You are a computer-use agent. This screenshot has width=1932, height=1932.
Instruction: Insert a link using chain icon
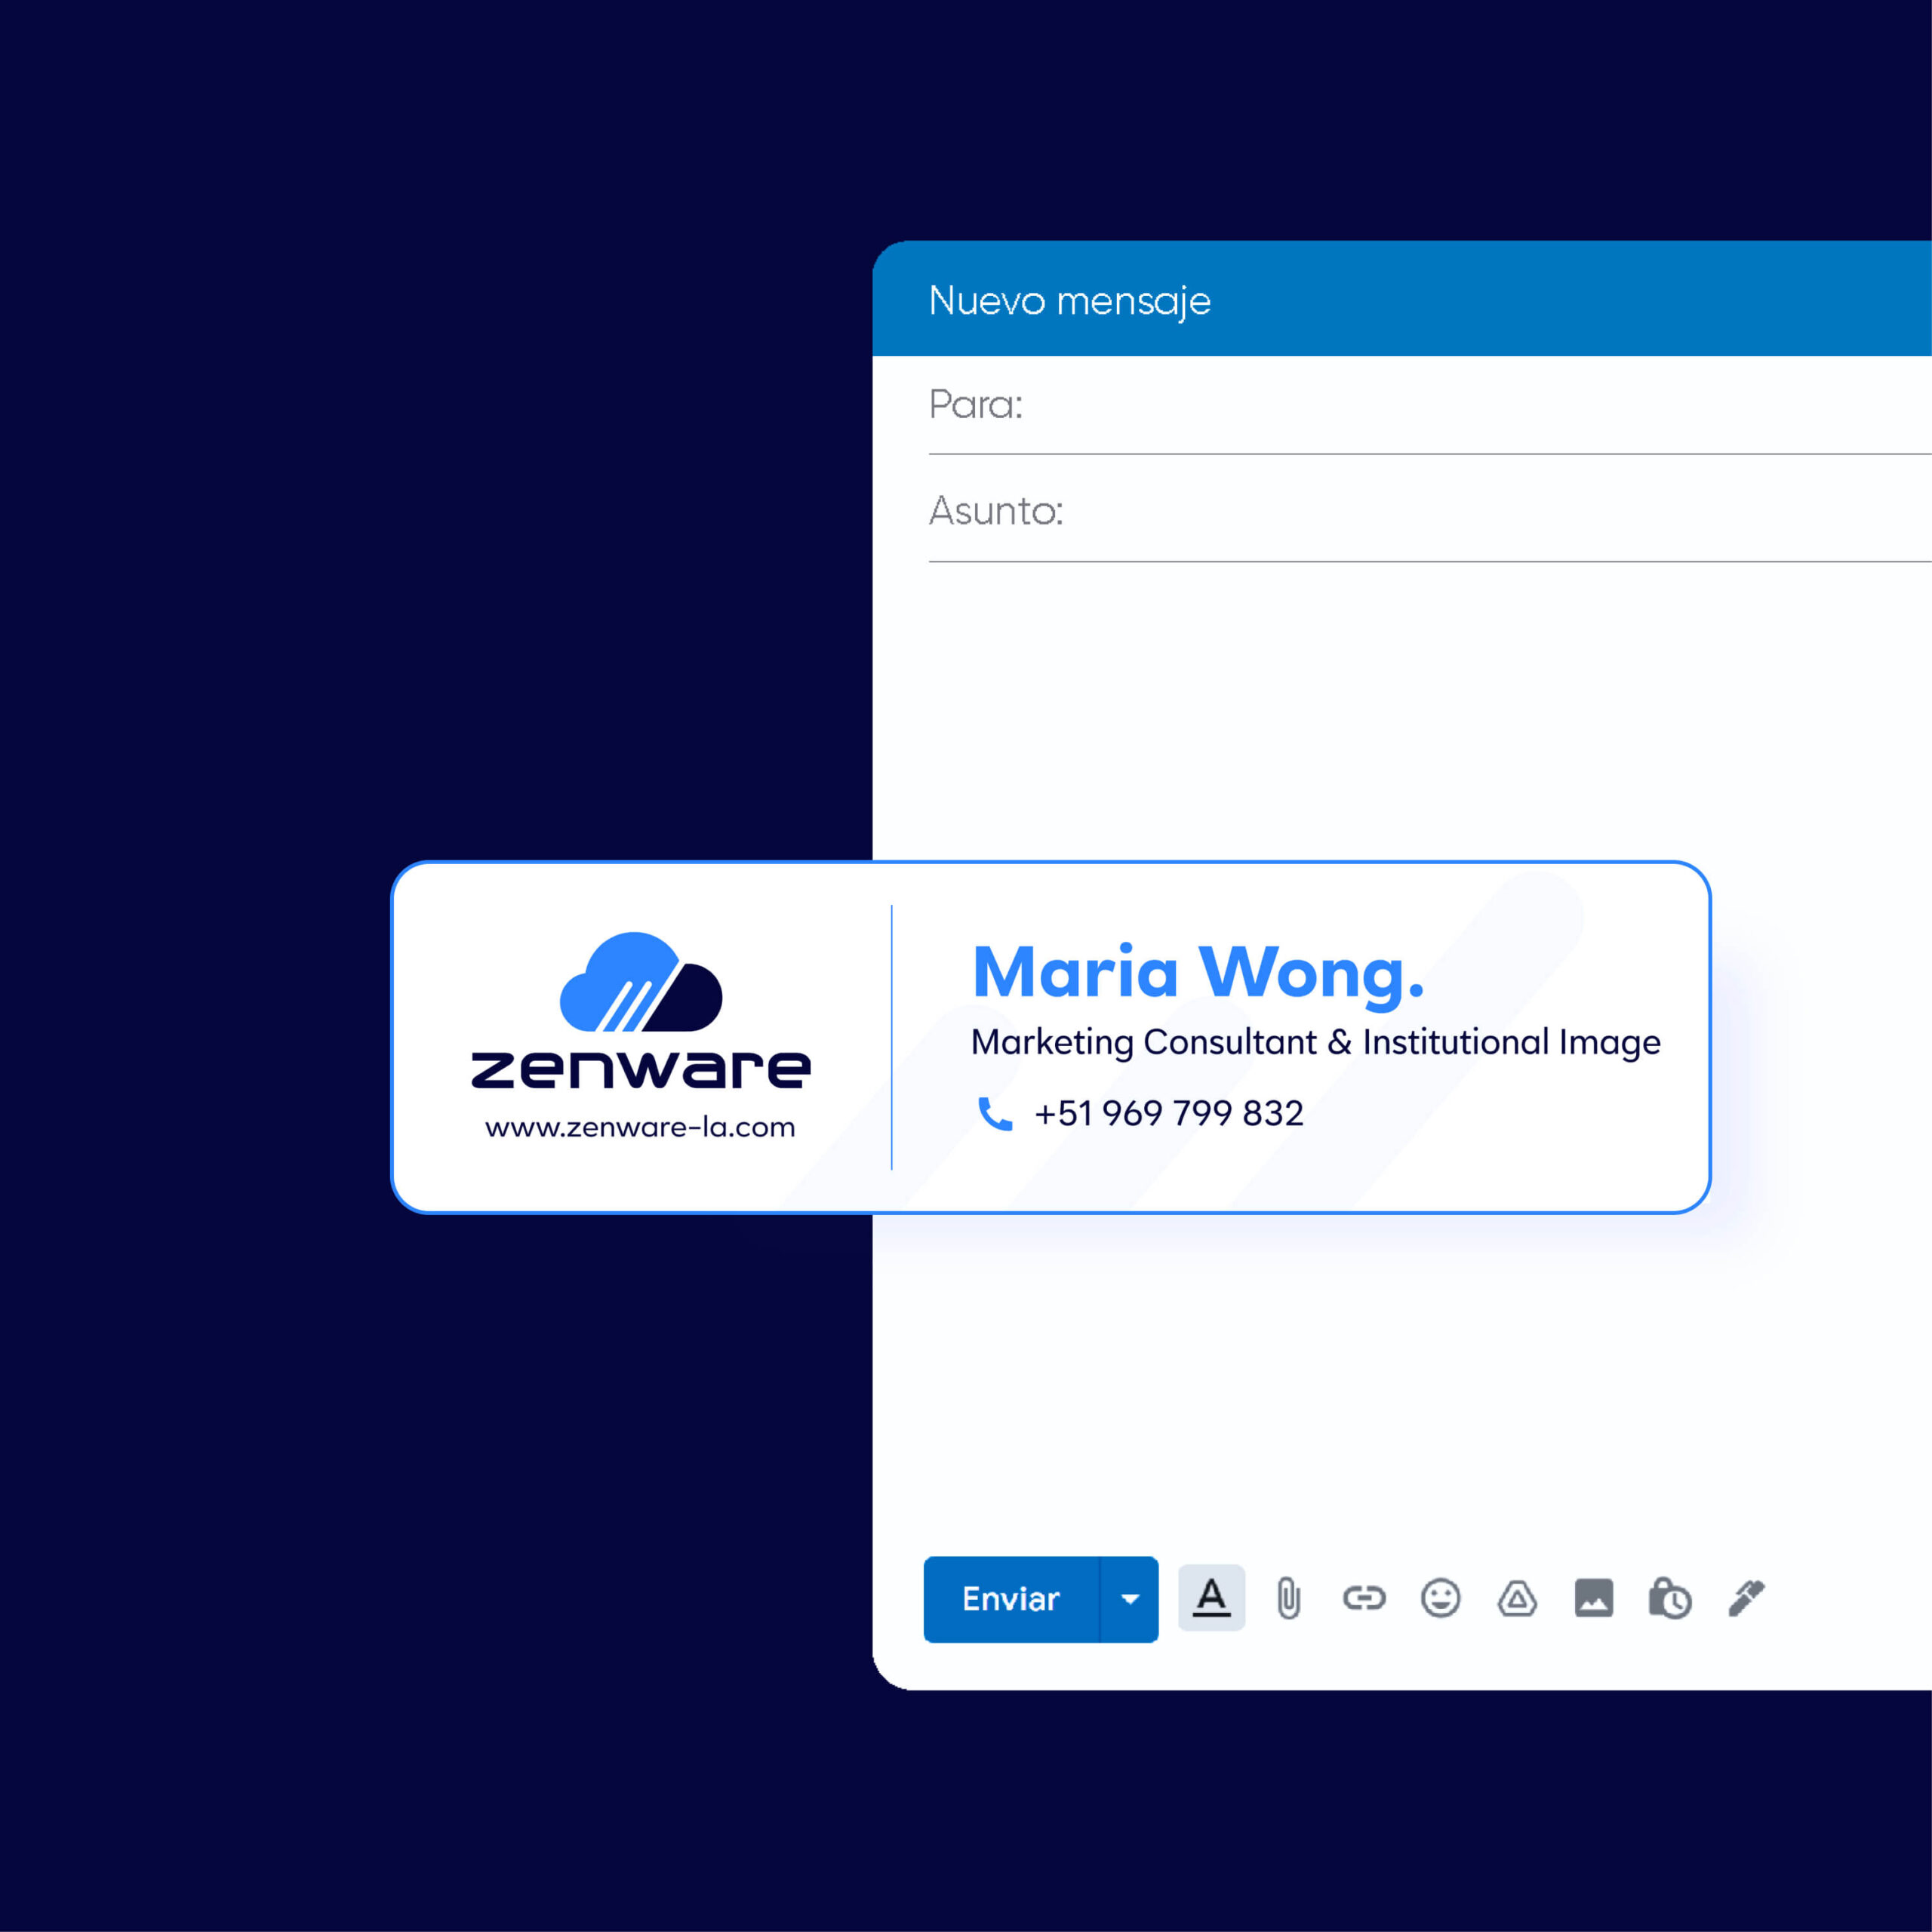coord(1364,1598)
